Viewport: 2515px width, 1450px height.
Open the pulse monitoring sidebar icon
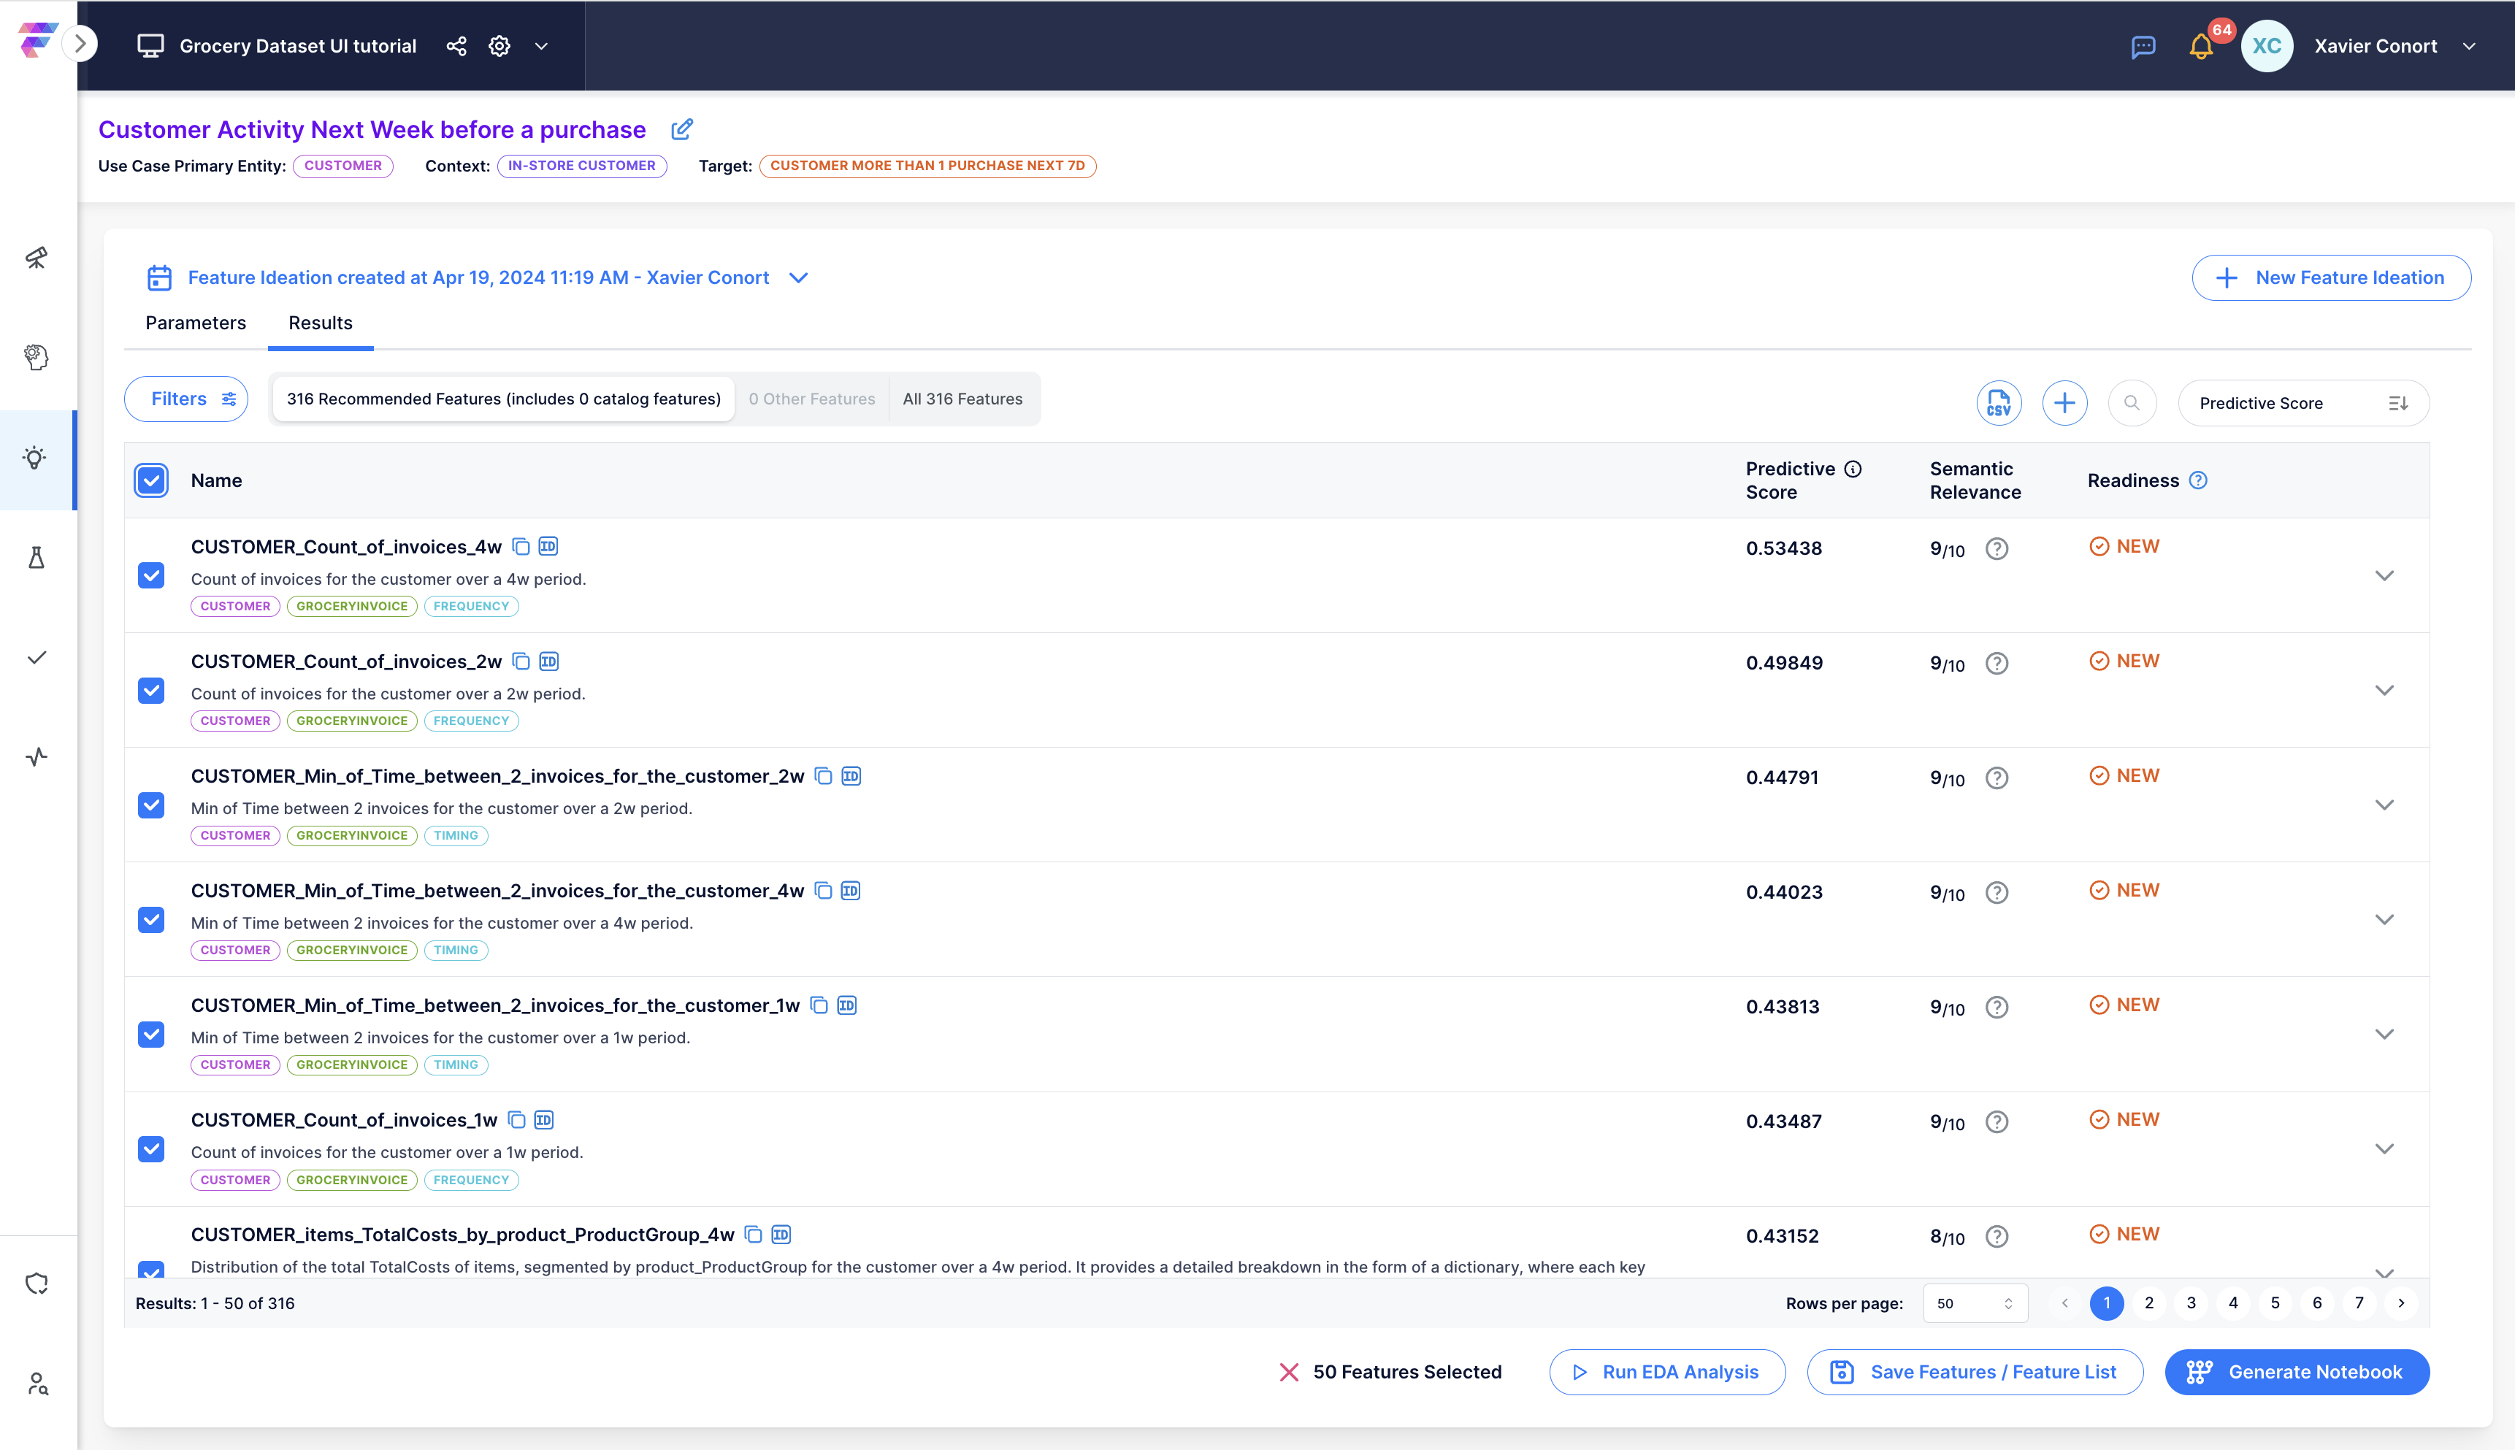tap(37, 757)
